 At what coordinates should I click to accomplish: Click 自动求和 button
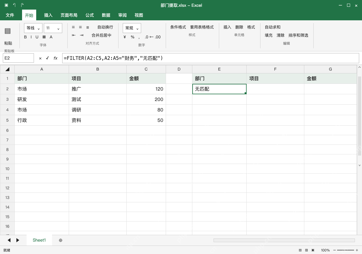click(x=273, y=27)
